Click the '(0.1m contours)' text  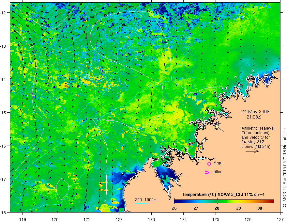pos(255,133)
